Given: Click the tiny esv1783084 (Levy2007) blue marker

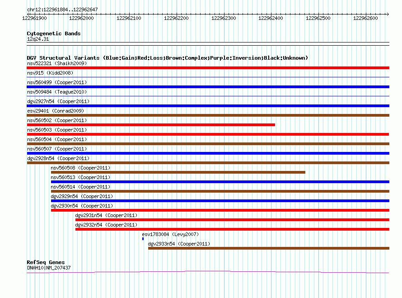Looking at the screenshot, I should coord(143,239).
